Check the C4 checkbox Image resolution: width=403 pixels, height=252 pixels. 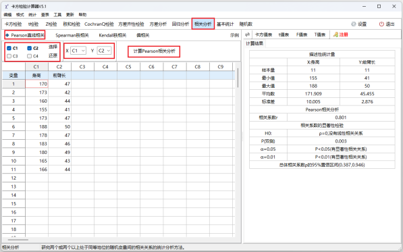pos(29,56)
